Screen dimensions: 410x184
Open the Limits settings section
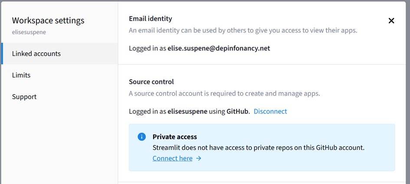click(x=59, y=75)
